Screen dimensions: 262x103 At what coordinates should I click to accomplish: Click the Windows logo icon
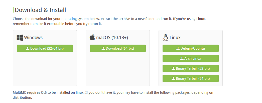pos(20,38)
